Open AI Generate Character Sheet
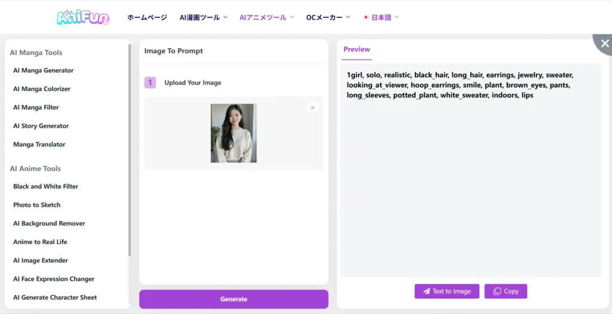This screenshot has height=314, width=612. click(55, 297)
